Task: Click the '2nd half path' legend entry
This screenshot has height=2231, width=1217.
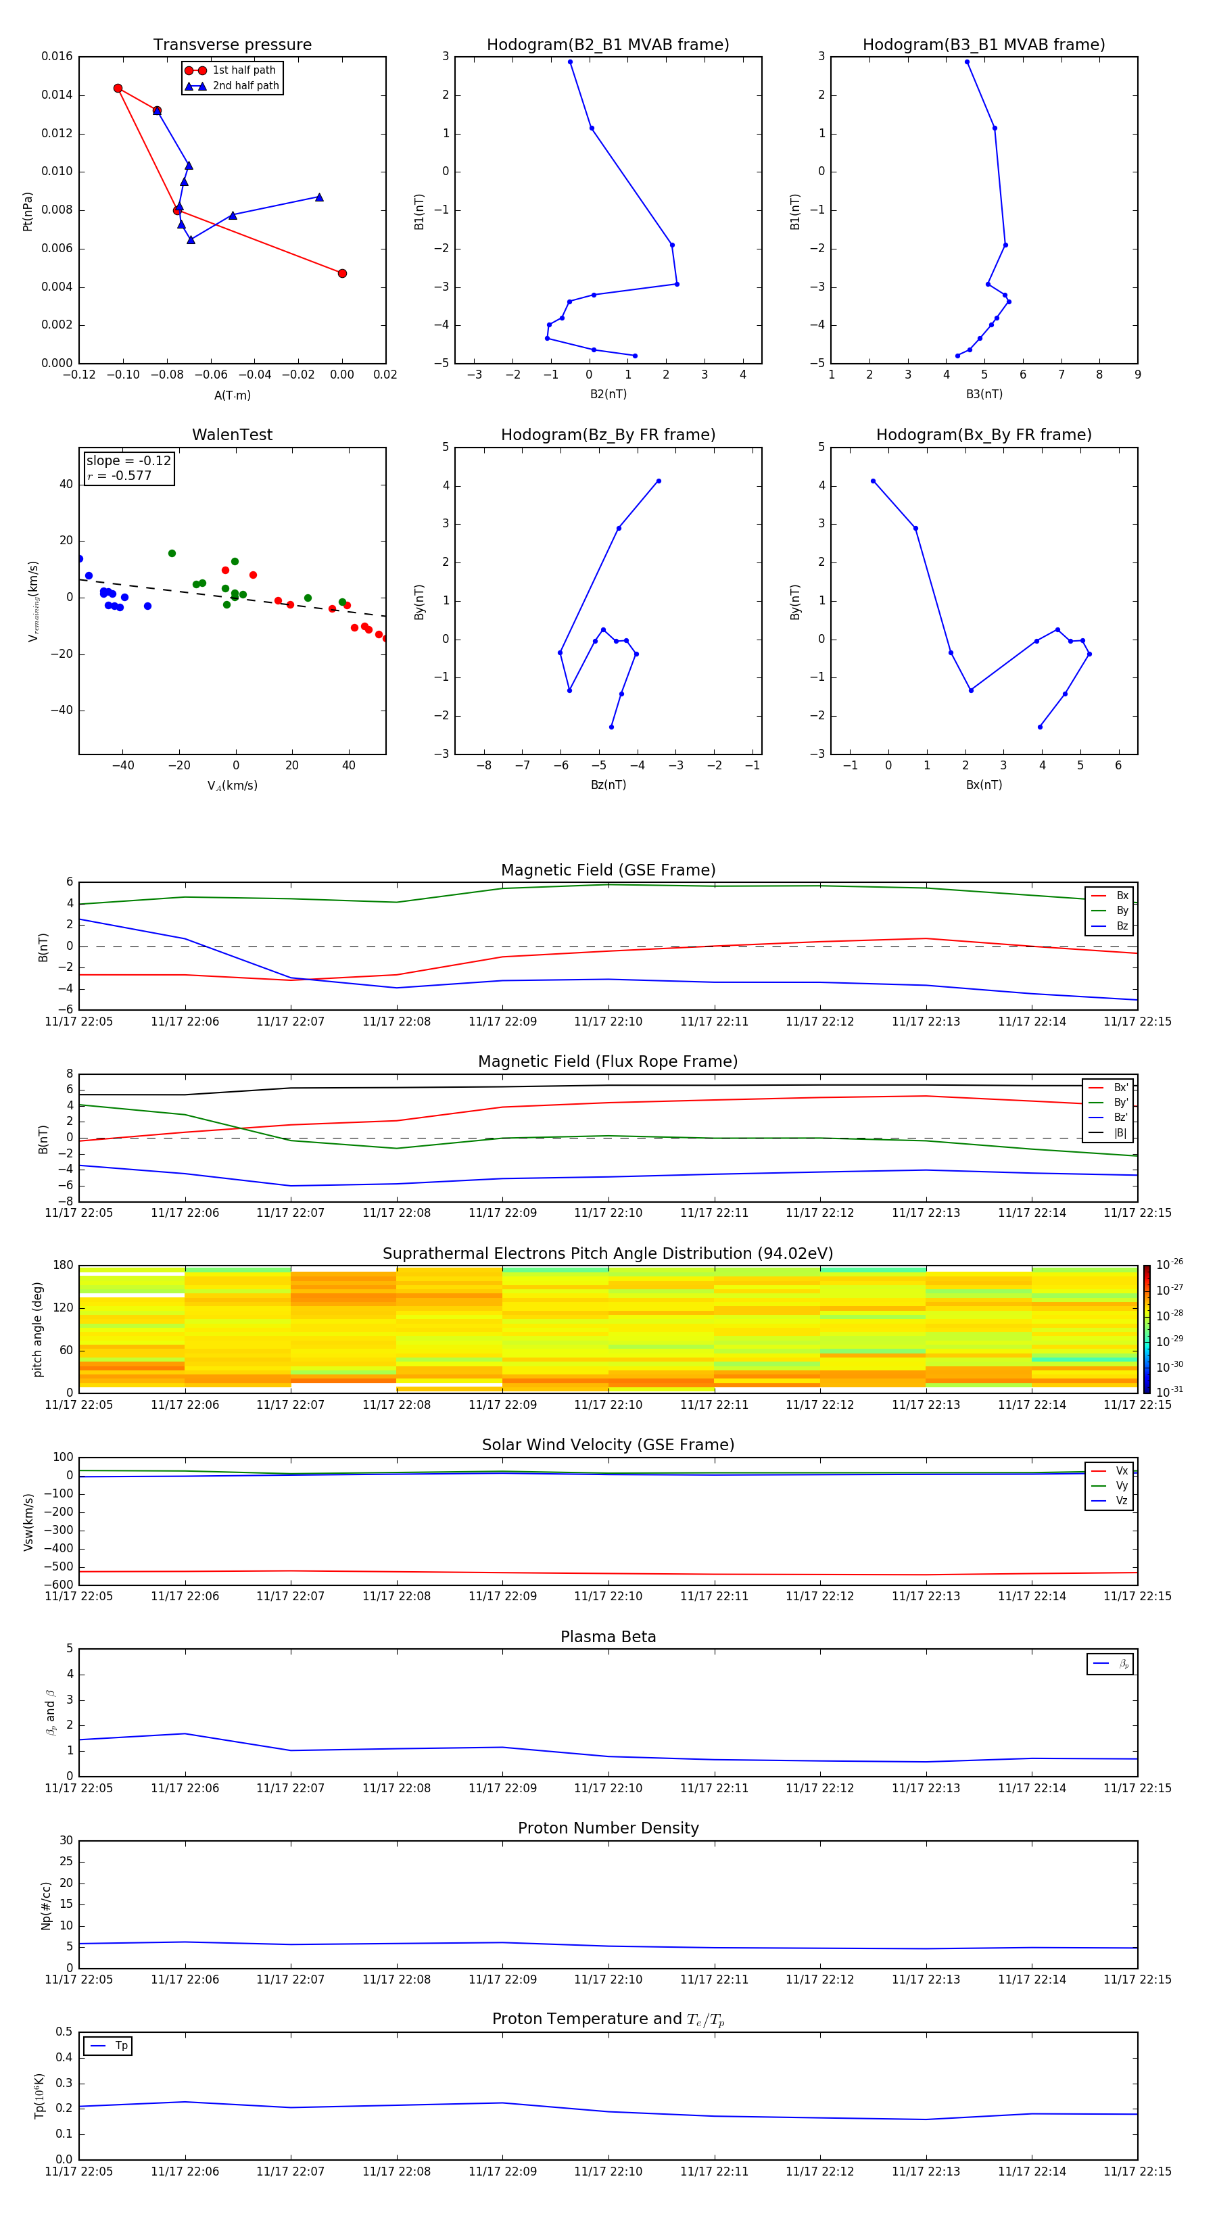Action: [231, 86]
